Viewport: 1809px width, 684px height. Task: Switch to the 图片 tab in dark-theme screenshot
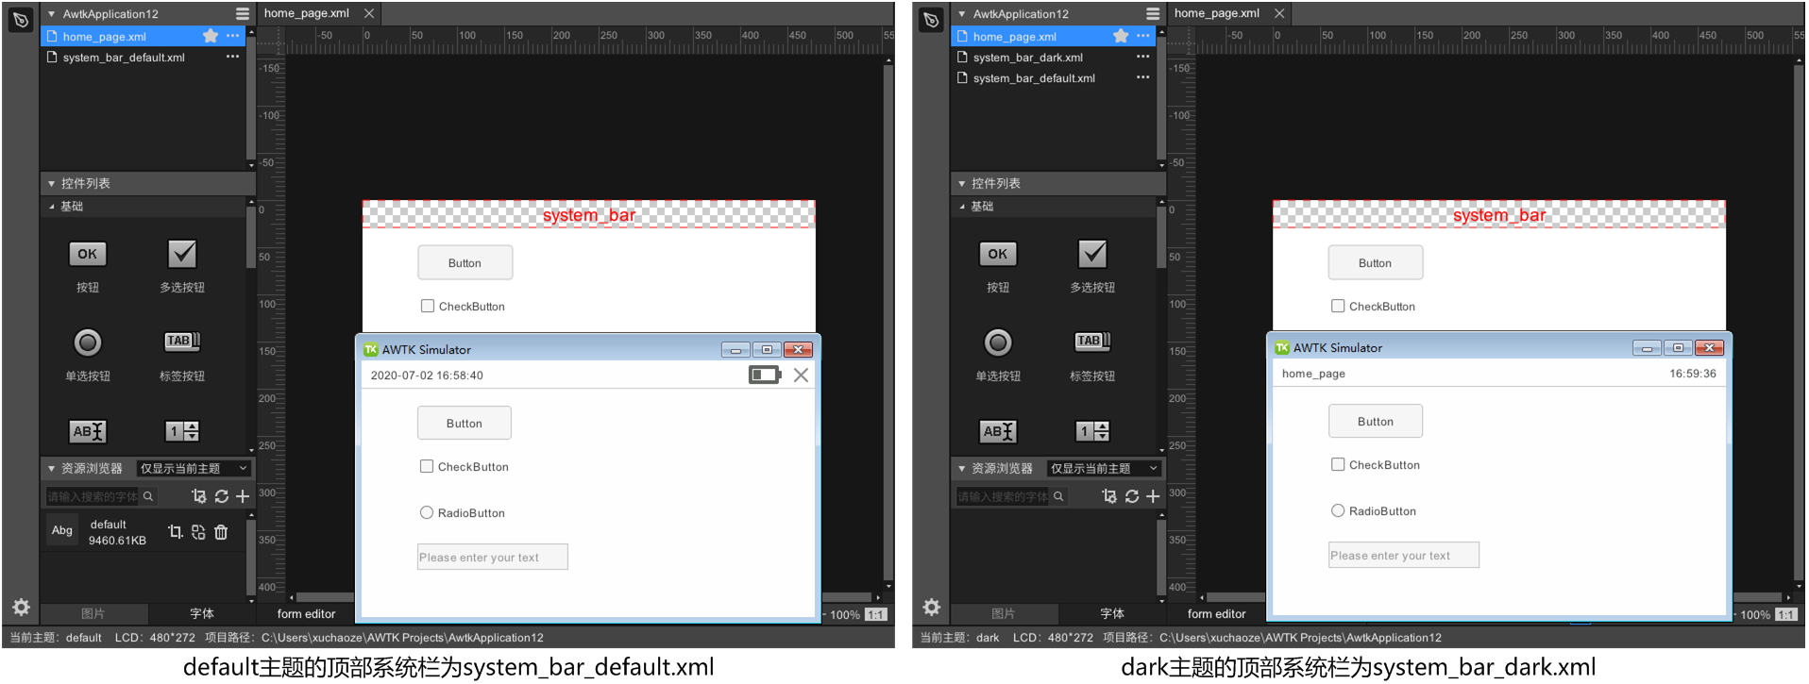[x=1003, y=613]
